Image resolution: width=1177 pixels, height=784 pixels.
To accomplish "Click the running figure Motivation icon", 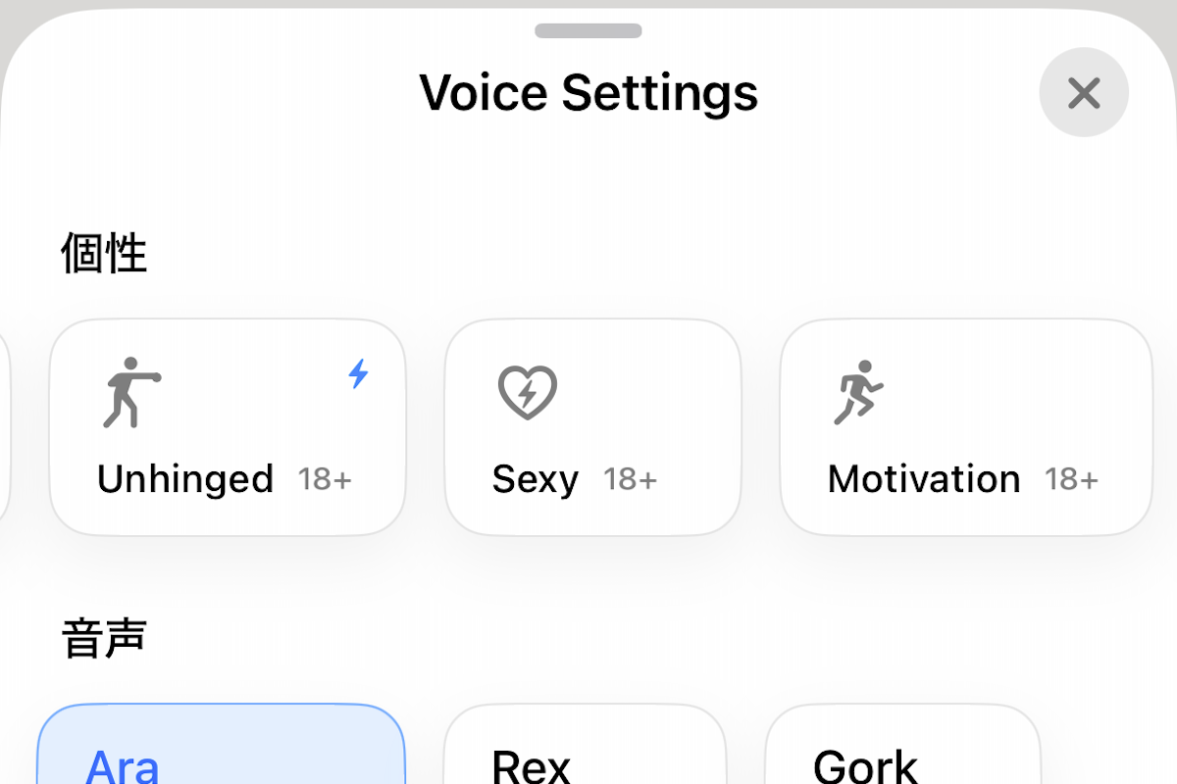I will (x=858, y=392).
